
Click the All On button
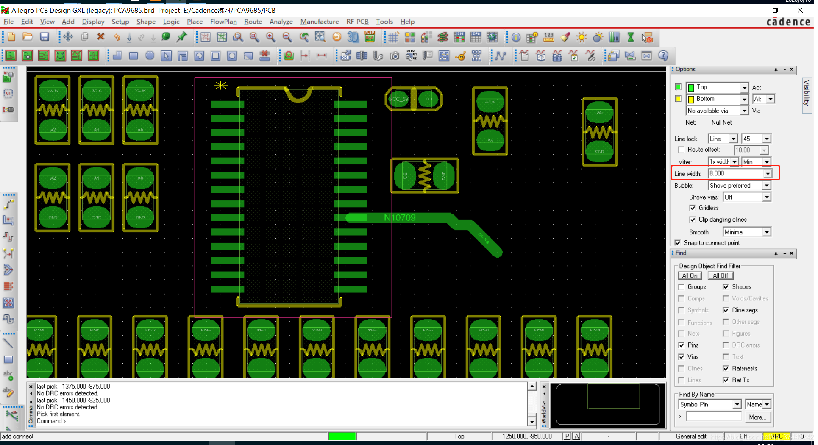click(x=690, y=275)
